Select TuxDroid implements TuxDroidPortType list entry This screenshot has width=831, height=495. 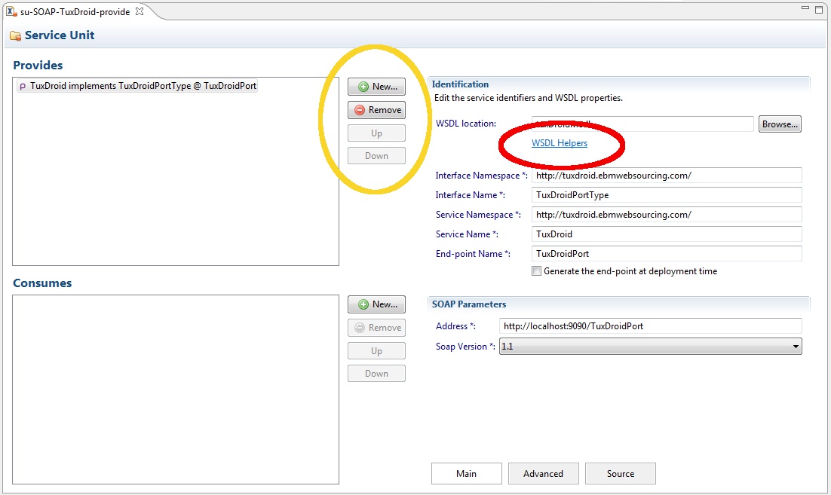click(x=137, y=86)
